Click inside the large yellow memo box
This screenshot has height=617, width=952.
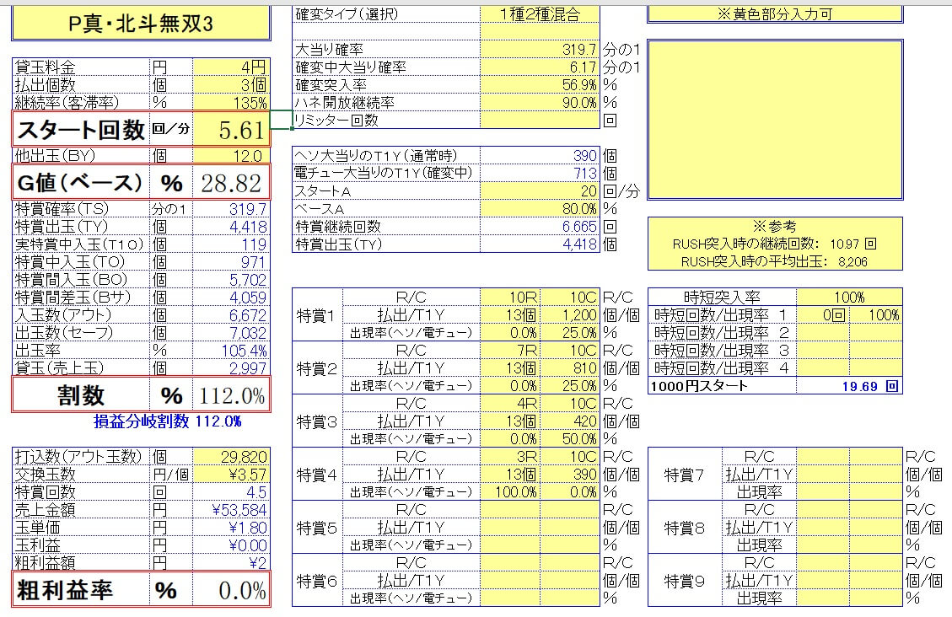(x=775, y=120)
